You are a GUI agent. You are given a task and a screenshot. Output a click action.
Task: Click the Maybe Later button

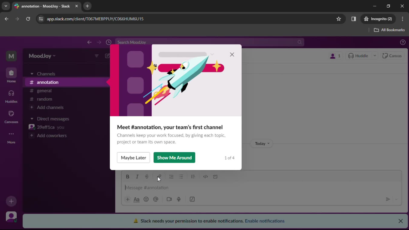point(133,158)
